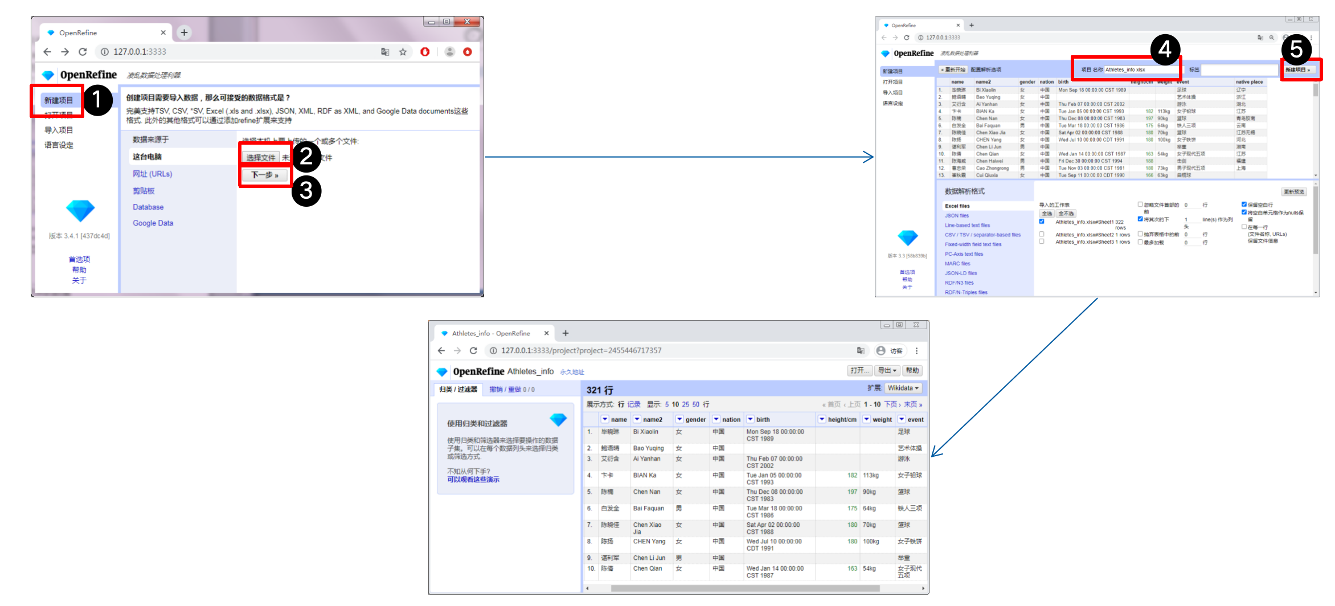Select CSV / TSV / separator-based files format
Screen dimensions: 1335x606
(x=982, y=235)
